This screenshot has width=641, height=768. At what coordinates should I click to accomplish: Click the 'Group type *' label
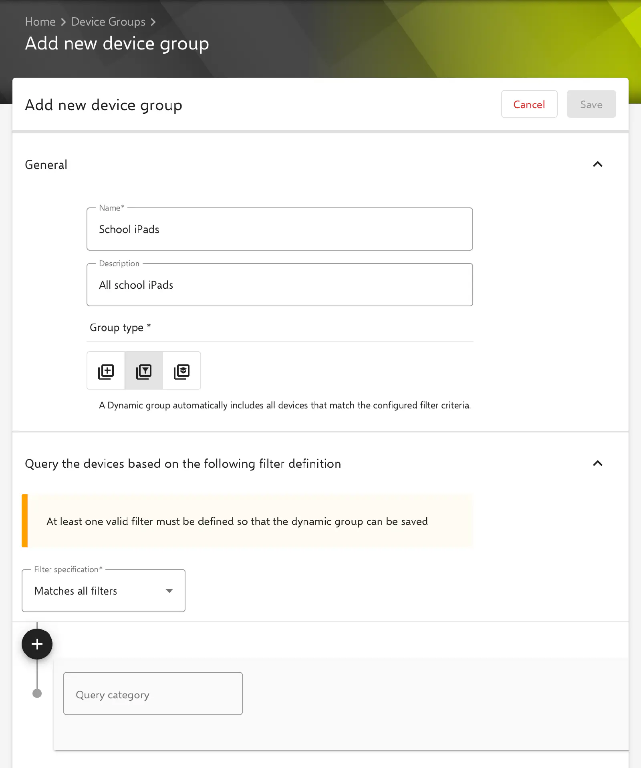[120, 328]
